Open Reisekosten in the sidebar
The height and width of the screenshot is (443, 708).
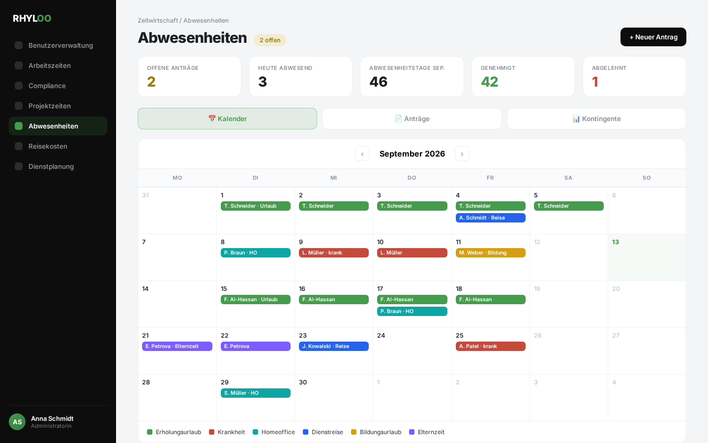(58, 146)
